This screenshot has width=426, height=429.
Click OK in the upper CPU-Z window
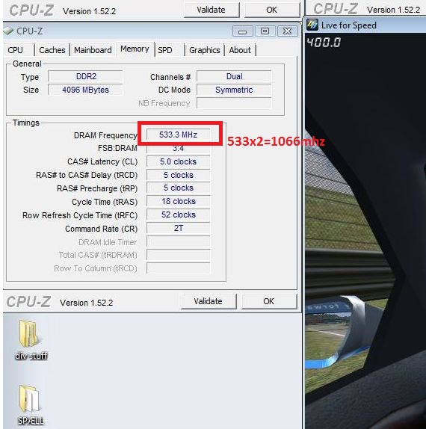coord(272,10)
